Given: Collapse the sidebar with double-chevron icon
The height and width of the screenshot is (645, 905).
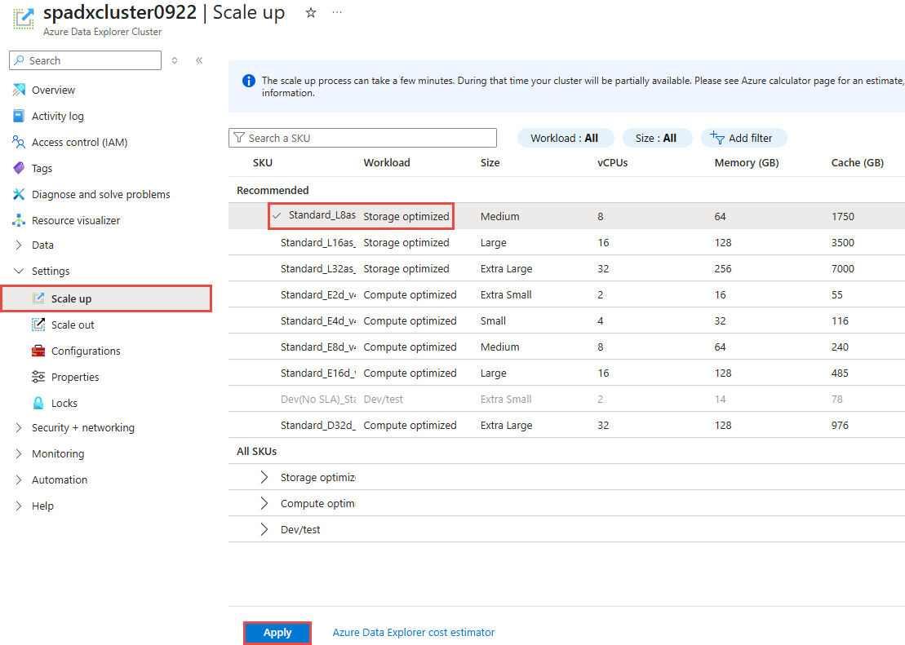Looking at the screenshot, I should pos(199,60).
